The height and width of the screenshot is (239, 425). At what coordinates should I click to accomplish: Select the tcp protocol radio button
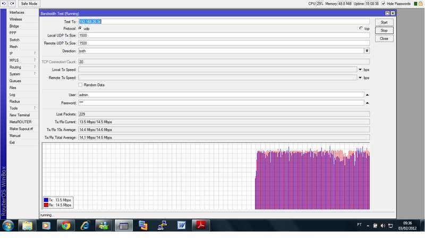[361, 28]
